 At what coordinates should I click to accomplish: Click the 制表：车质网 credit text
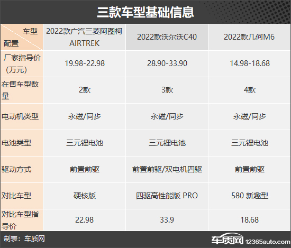24,238
